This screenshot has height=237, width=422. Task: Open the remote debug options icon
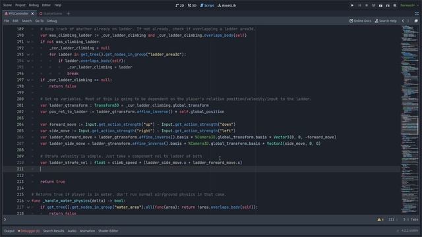coord(373,5)
